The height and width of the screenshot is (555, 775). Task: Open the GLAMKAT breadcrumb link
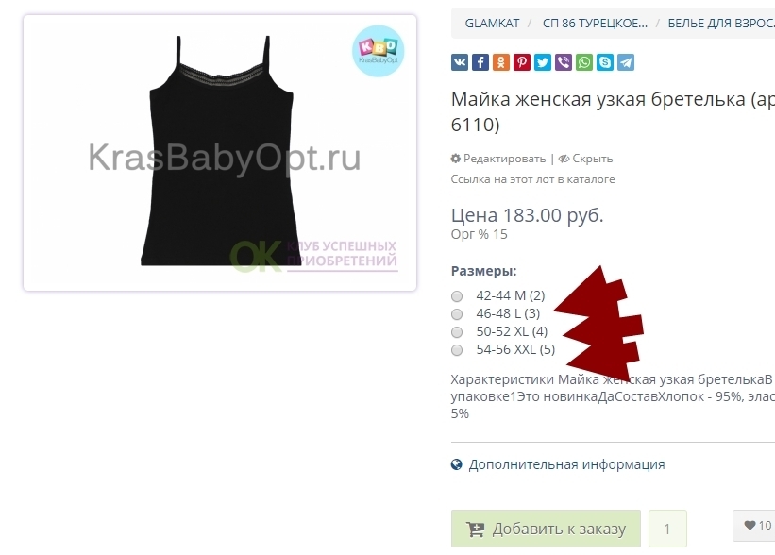point(492,24)
